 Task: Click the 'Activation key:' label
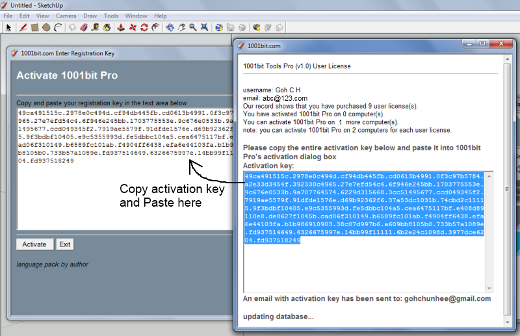[268, 166]
